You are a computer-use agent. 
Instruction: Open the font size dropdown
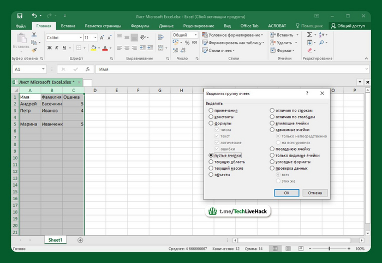pyautogui.click(x=95, y=38)
